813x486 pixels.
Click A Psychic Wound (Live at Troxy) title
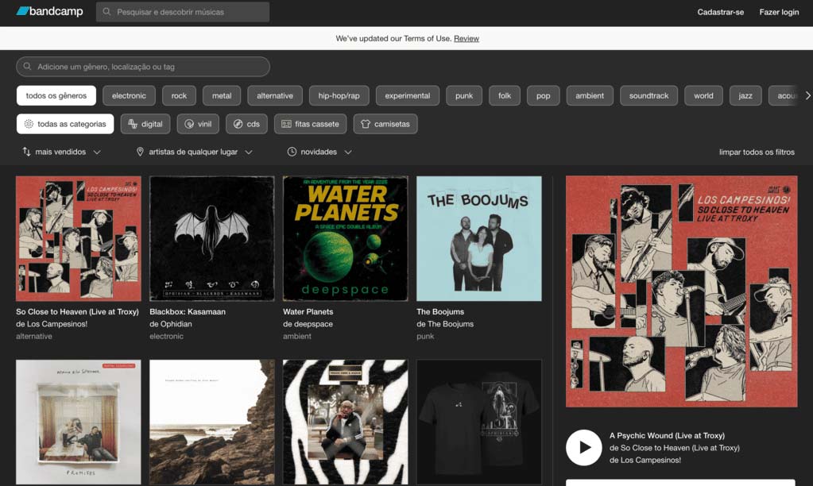point(667,435)
